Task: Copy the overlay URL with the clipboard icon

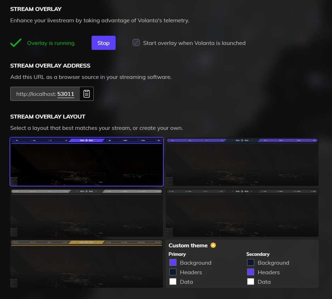Action: point(87,94)
